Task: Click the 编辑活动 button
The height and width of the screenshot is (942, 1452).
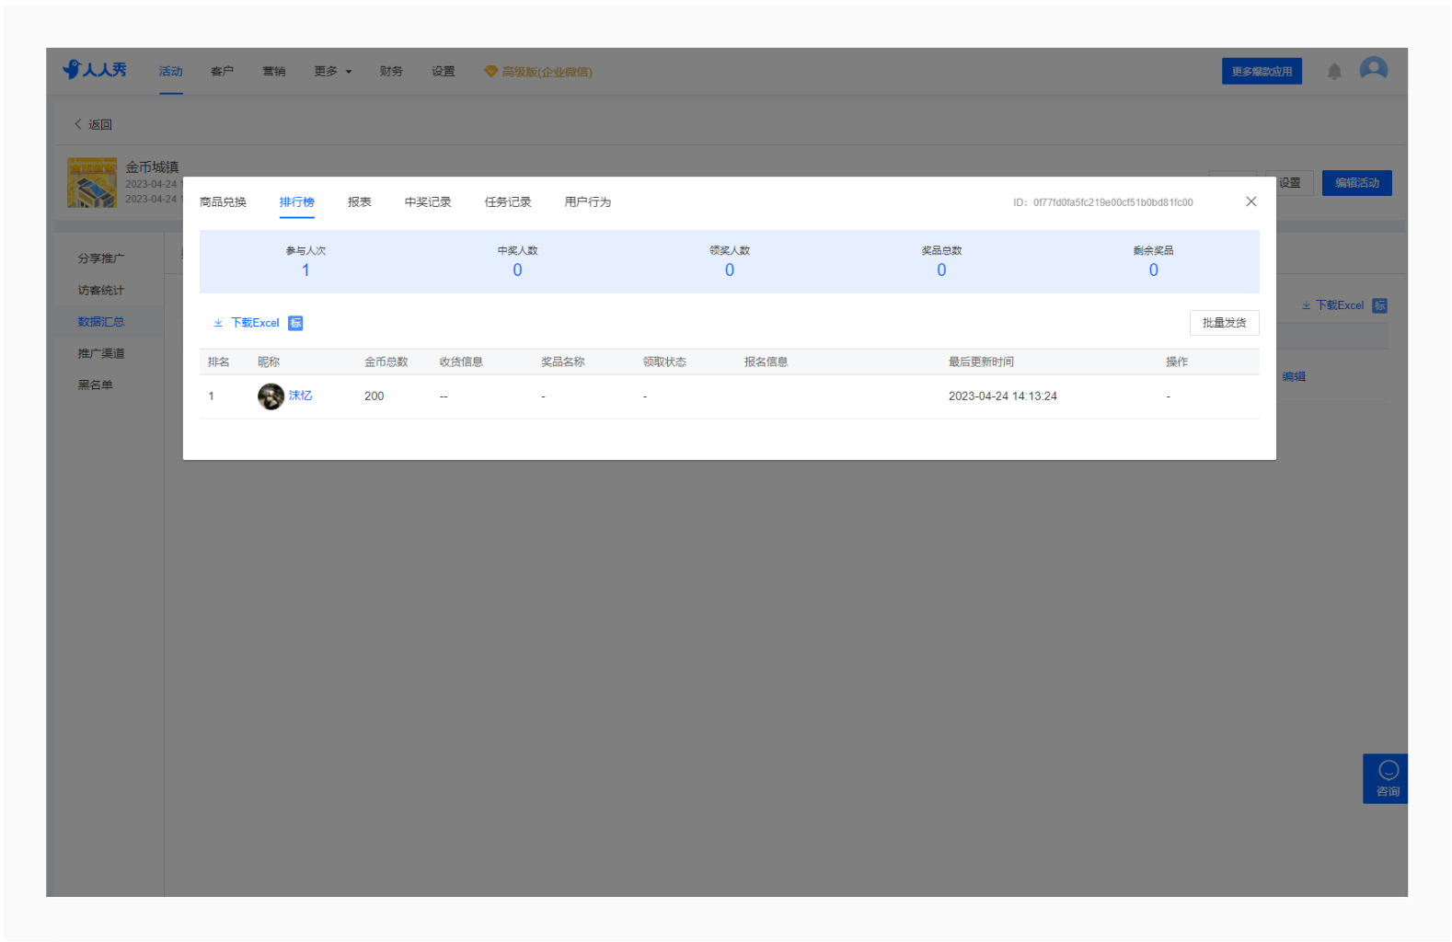Action: tap(1356, 183)
